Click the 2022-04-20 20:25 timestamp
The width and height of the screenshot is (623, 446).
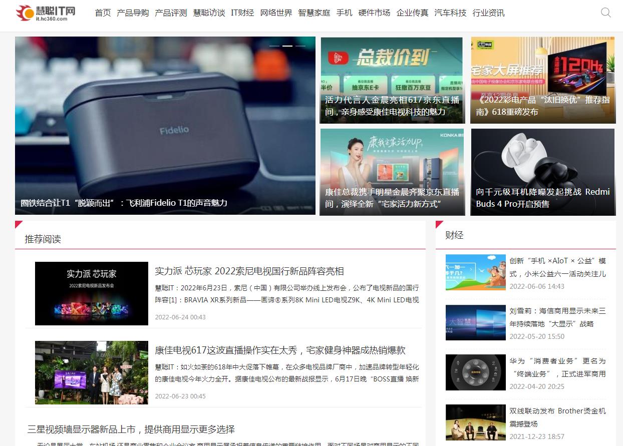(537, 386)
